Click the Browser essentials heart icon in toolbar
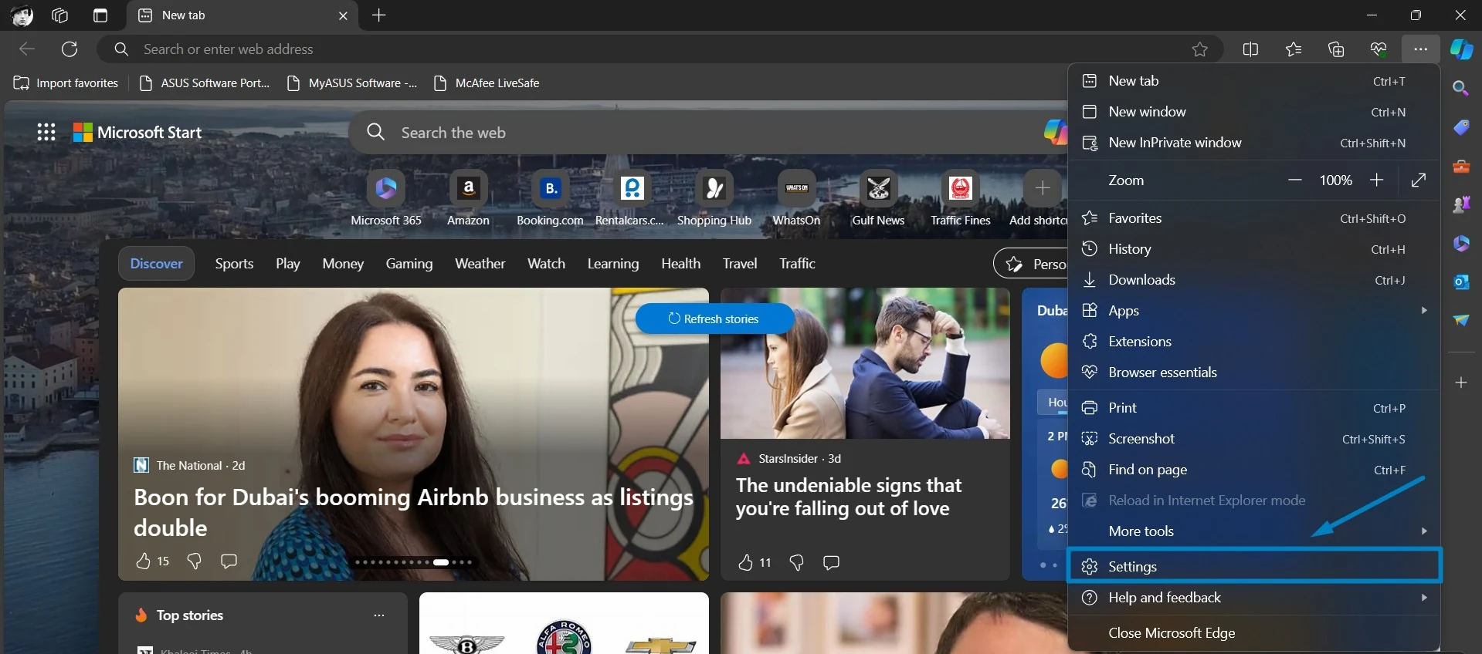Screen dimensions: 1482x654 pos(1379,49)
